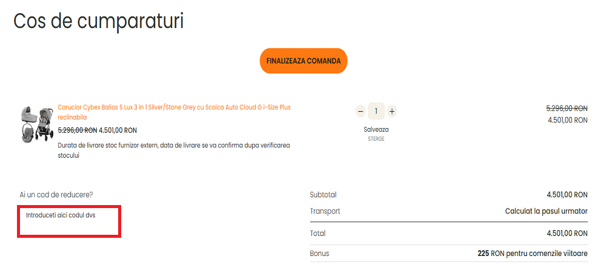606x273 pixels.
Task: Click 'Calculat la pasul urmator' transport text
Action: point(546,211)
